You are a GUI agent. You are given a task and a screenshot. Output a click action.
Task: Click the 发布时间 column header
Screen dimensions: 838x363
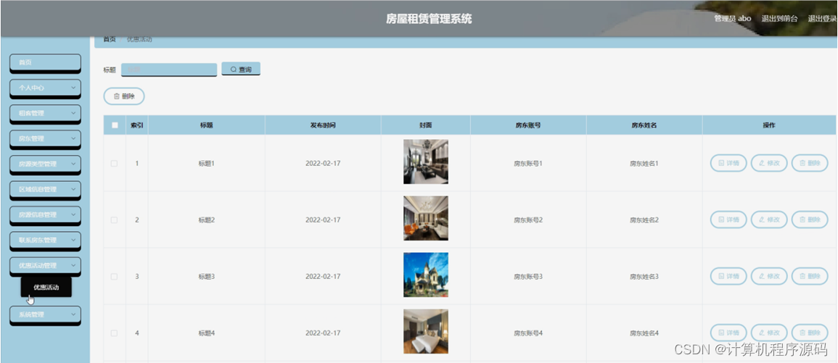(323, 125)
